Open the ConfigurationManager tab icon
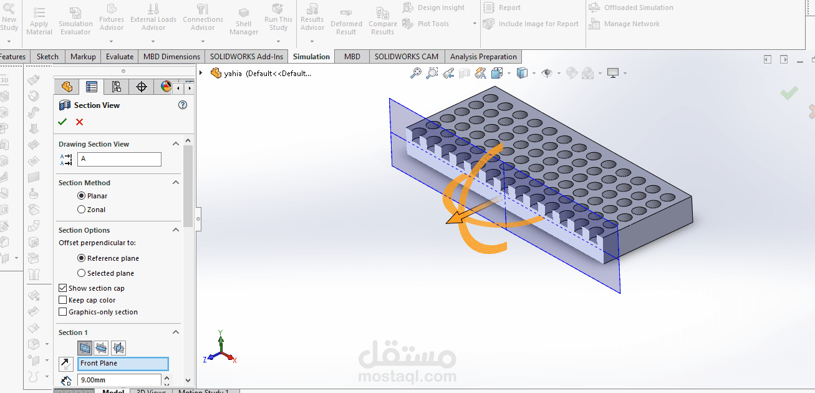This screenshot has width=815, height=393. [117, 87]
